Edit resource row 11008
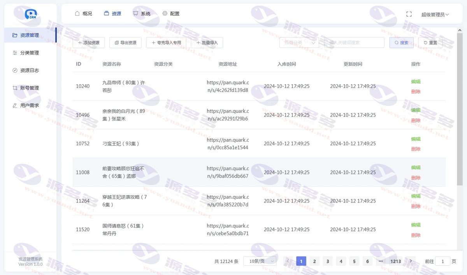Viewport: 467px width, 275px height. tap(416, 167)
